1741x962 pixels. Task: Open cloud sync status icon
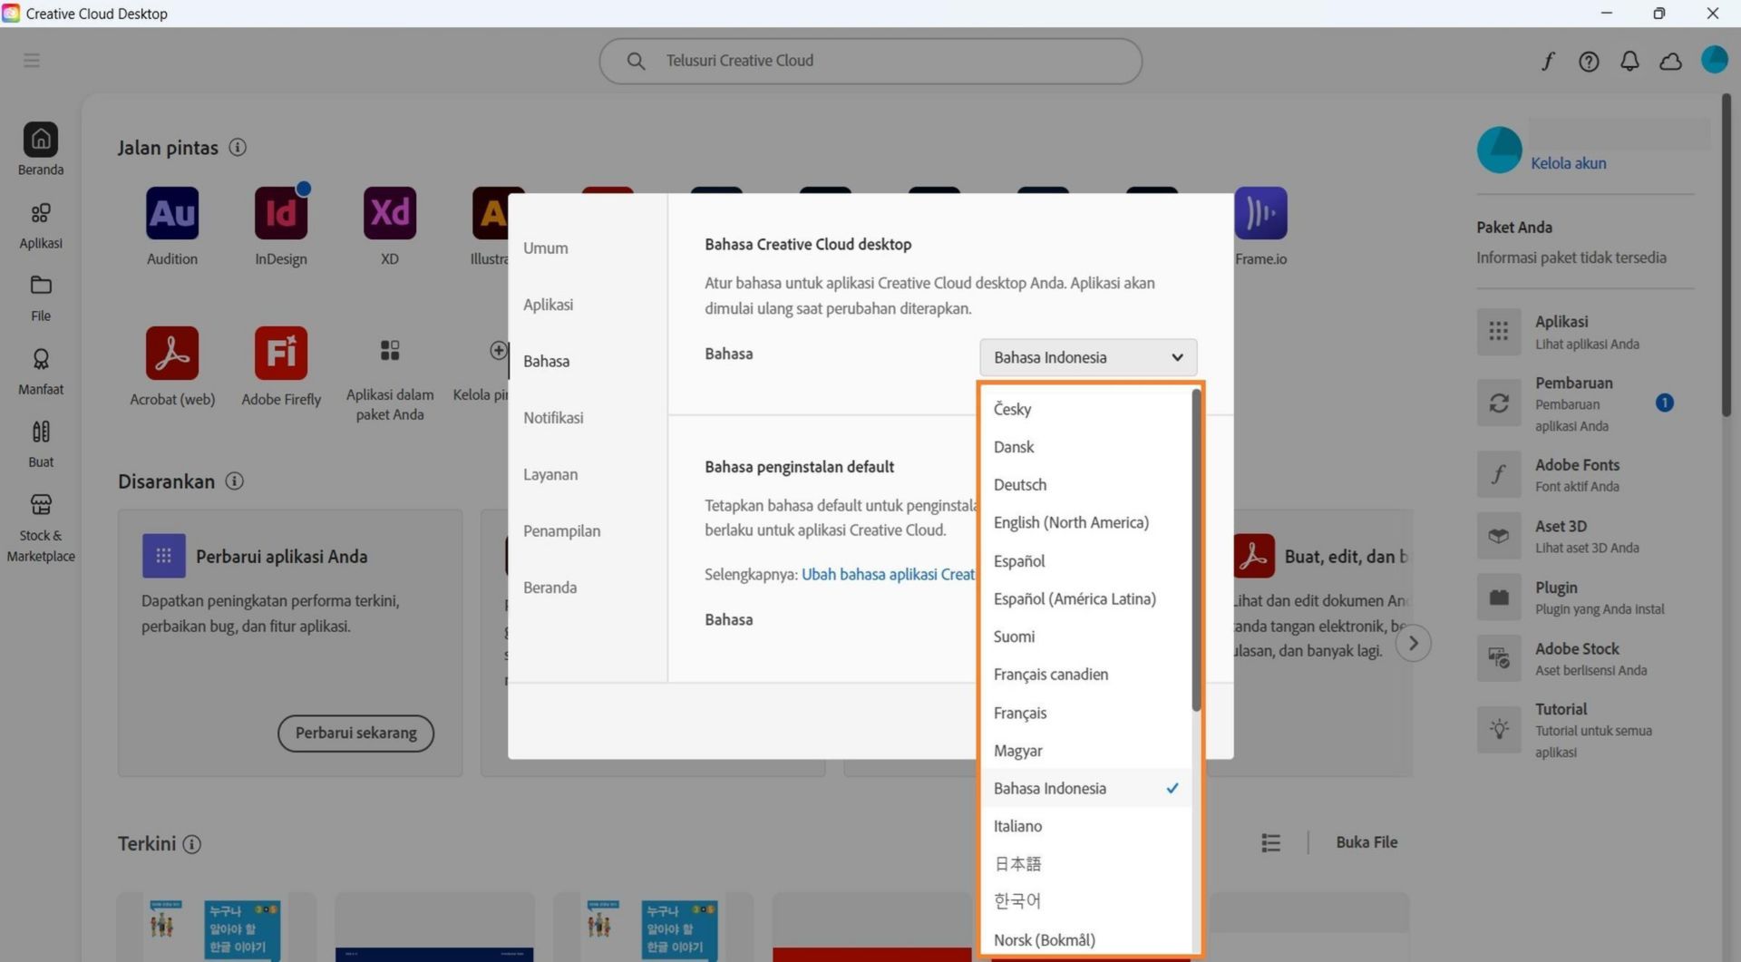tap(1670, 61)
